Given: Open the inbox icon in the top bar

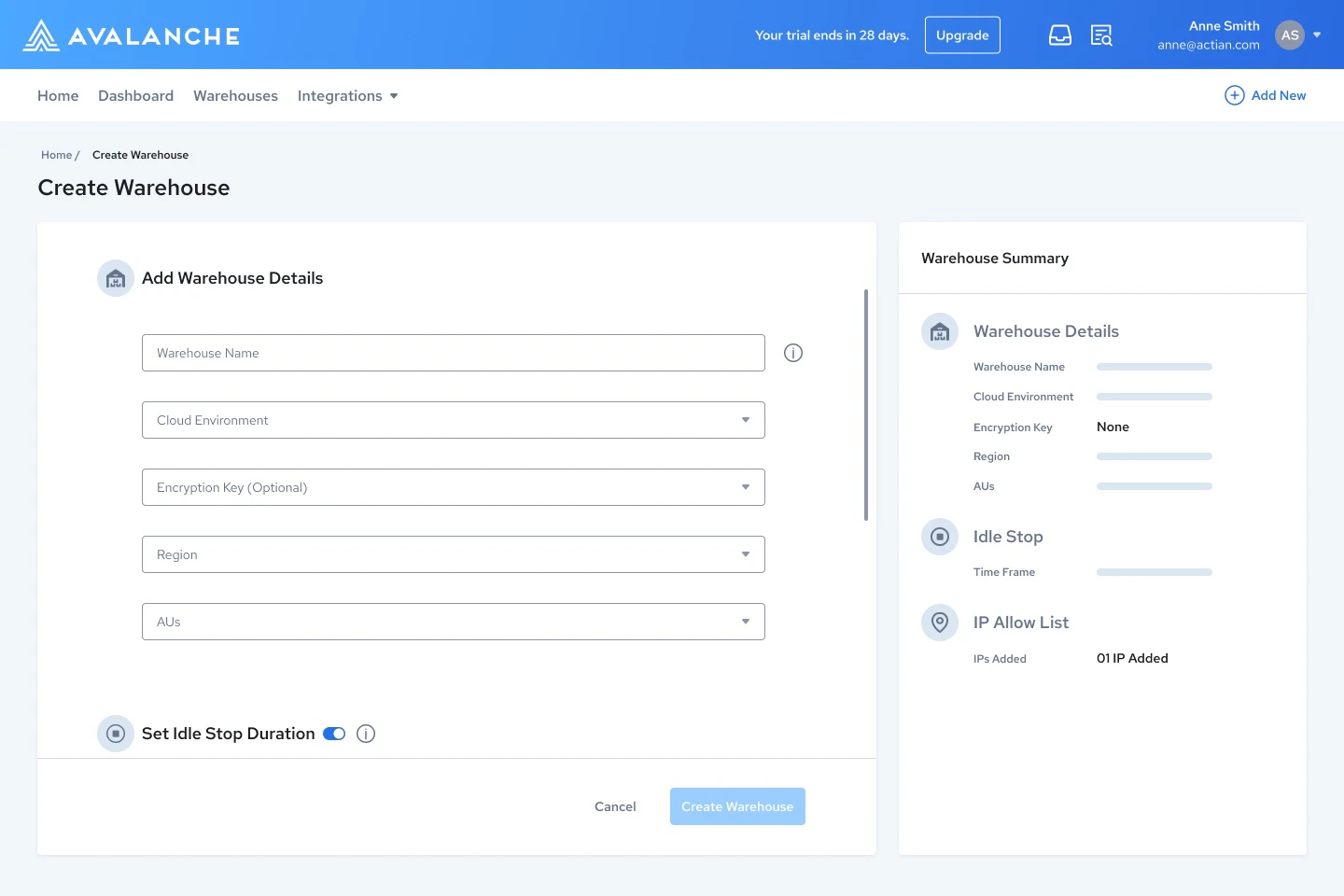Looking at the screenshot, I should coord(1060,34).
